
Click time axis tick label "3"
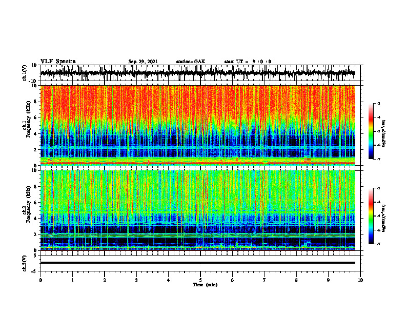tap(136, 280)
